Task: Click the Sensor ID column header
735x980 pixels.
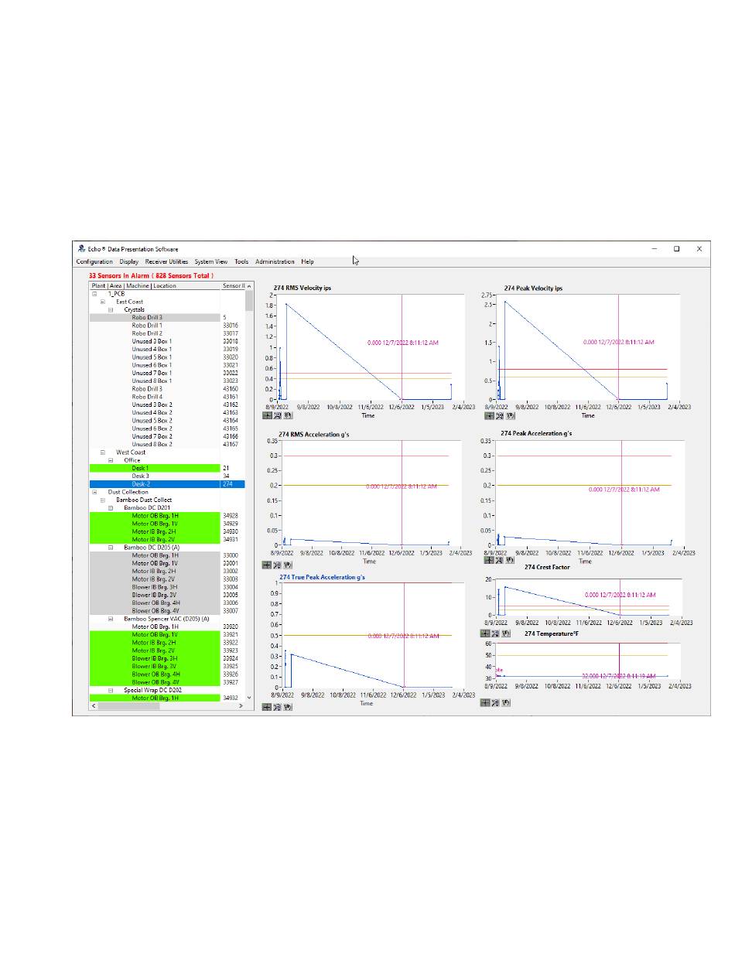Action: coord(233,285)
